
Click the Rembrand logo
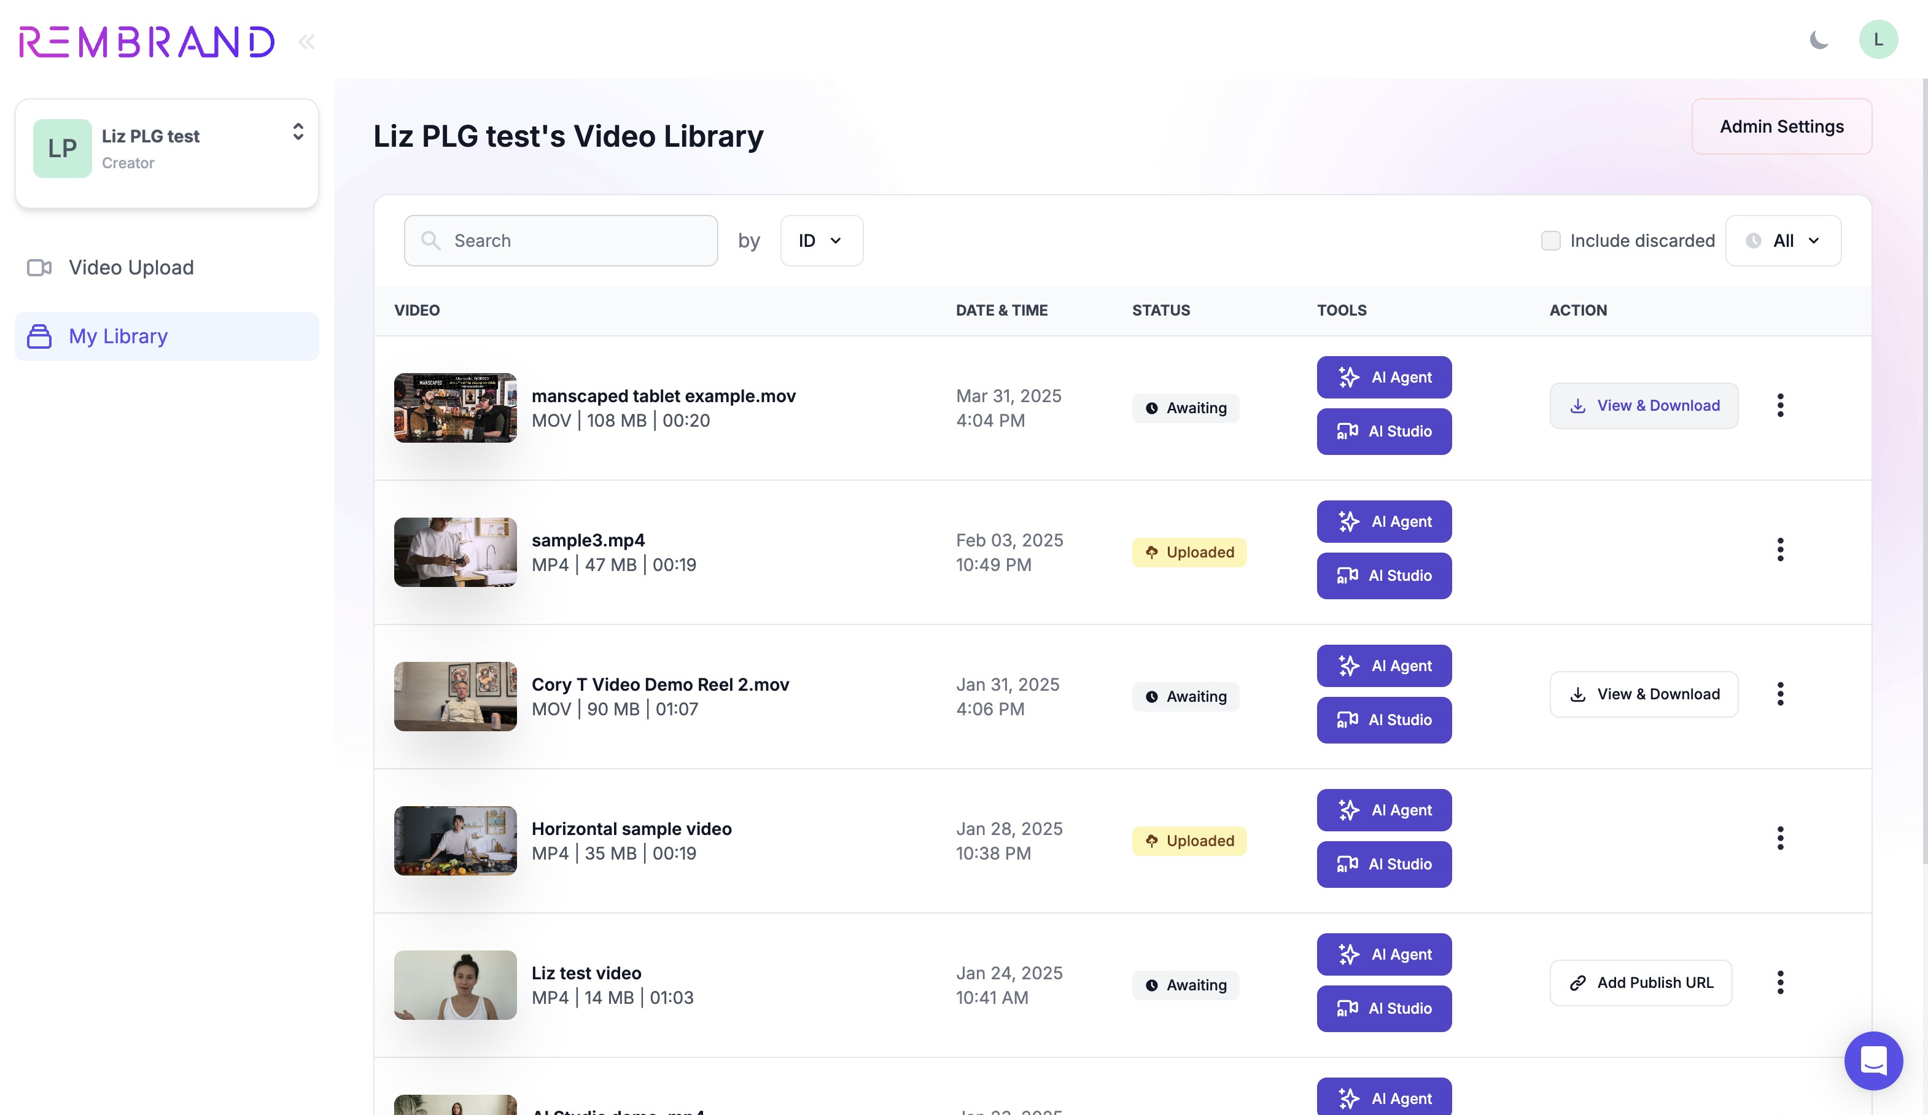click(x=147, y=41)
